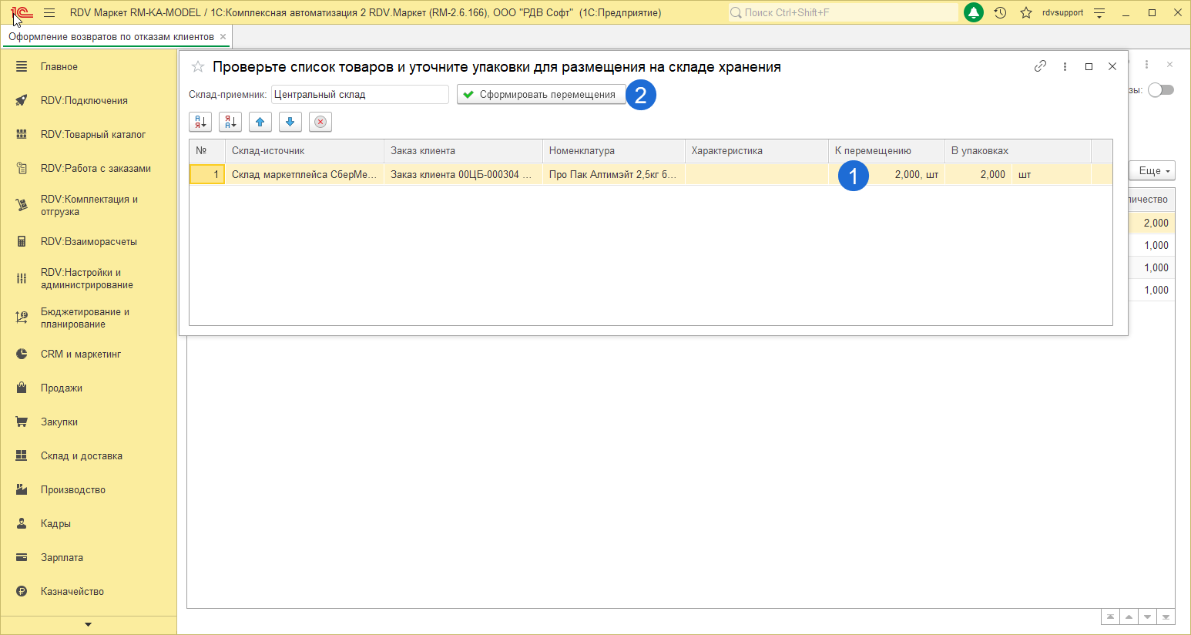Image resolution: width=1191 pixels, height=635 pixels.
Task: Select the Заказ клиента 00ЦБ-000304 cell
Action: coord(463,175)
